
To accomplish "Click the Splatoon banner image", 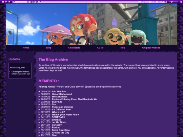I will tap(91, 24).
